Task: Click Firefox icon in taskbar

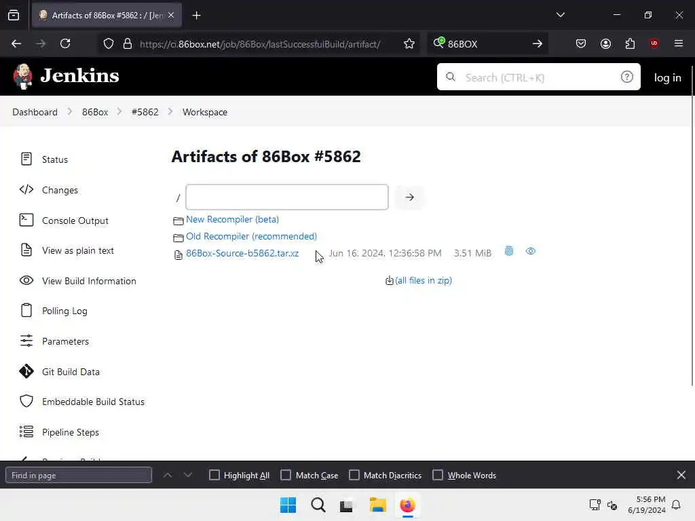Action: click(x=407, y=505)
